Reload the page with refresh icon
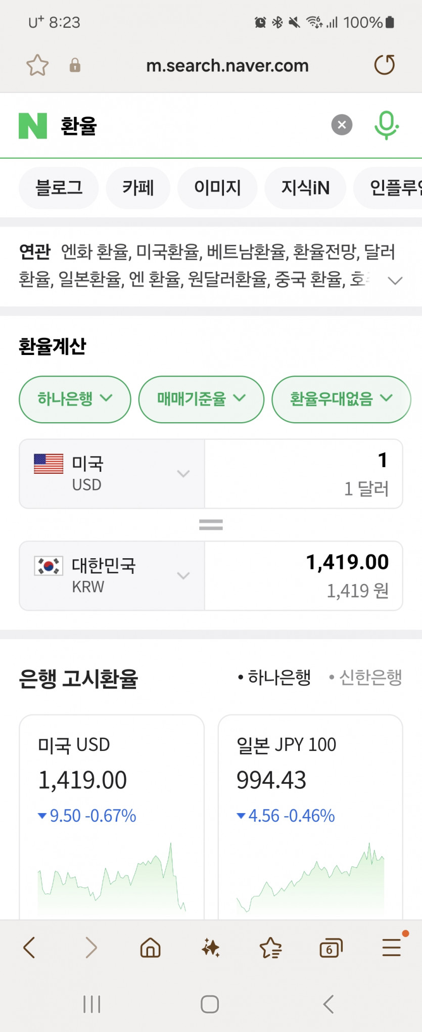 click(384, 65)
